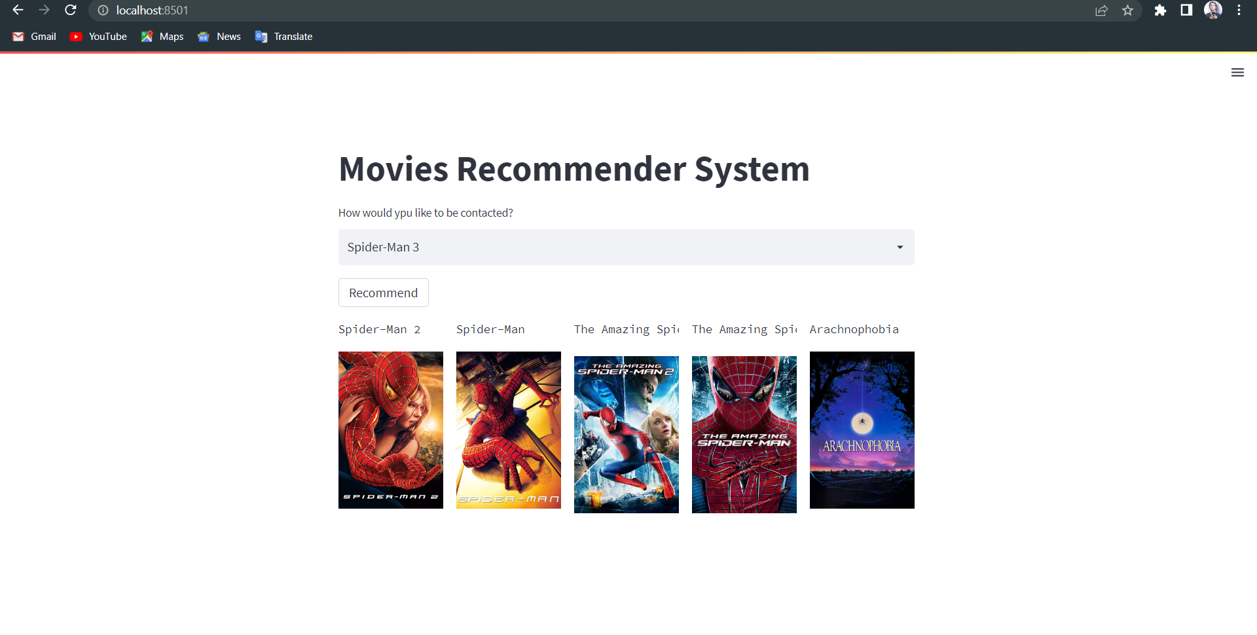Open the browser extensions puzzle icon

tap(1160, 10)
